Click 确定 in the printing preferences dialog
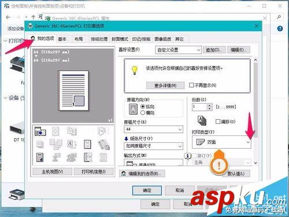289x217 pixels. click(147, 190)
